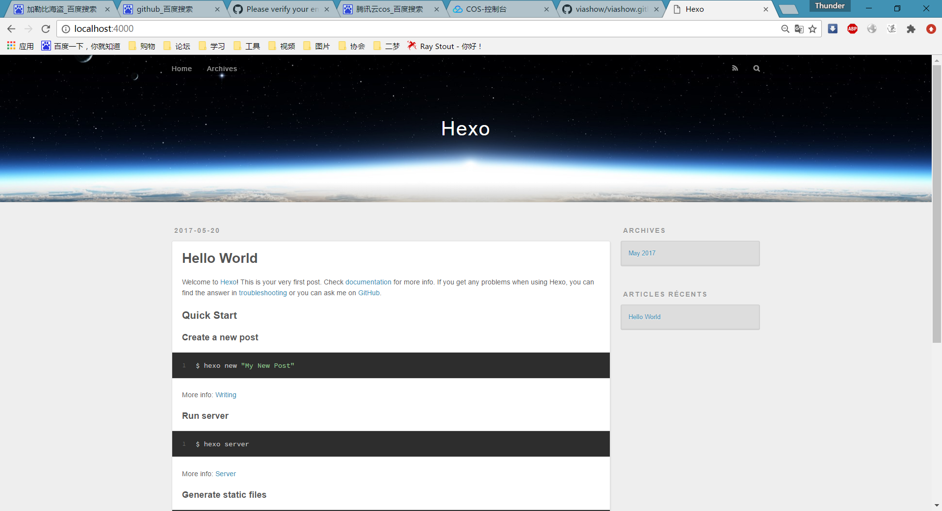This screenshot has width=942, height=511.
Task: Click the Hexo site title
Action: pos(465,128)
